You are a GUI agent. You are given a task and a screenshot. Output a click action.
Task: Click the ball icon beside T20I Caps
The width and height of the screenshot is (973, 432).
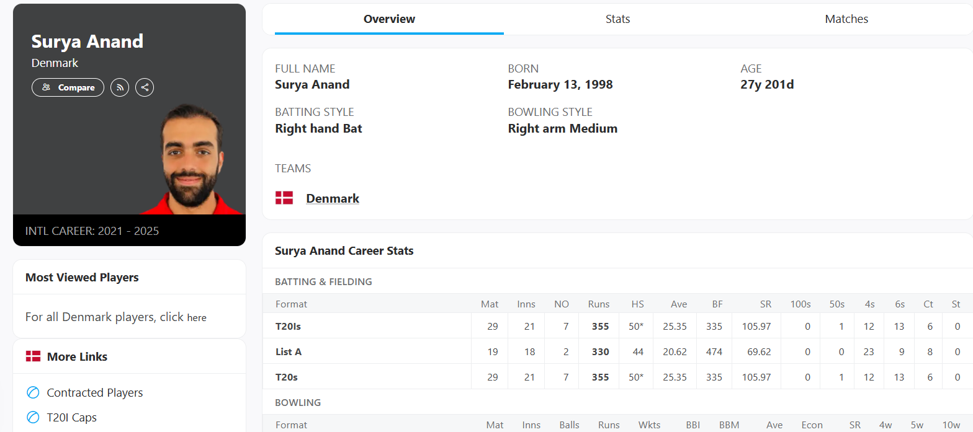coord(33,417)
